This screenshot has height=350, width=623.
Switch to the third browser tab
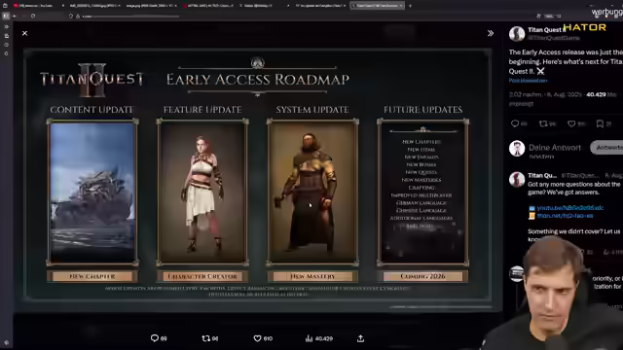pyautogui.click(x=151, y=6)
